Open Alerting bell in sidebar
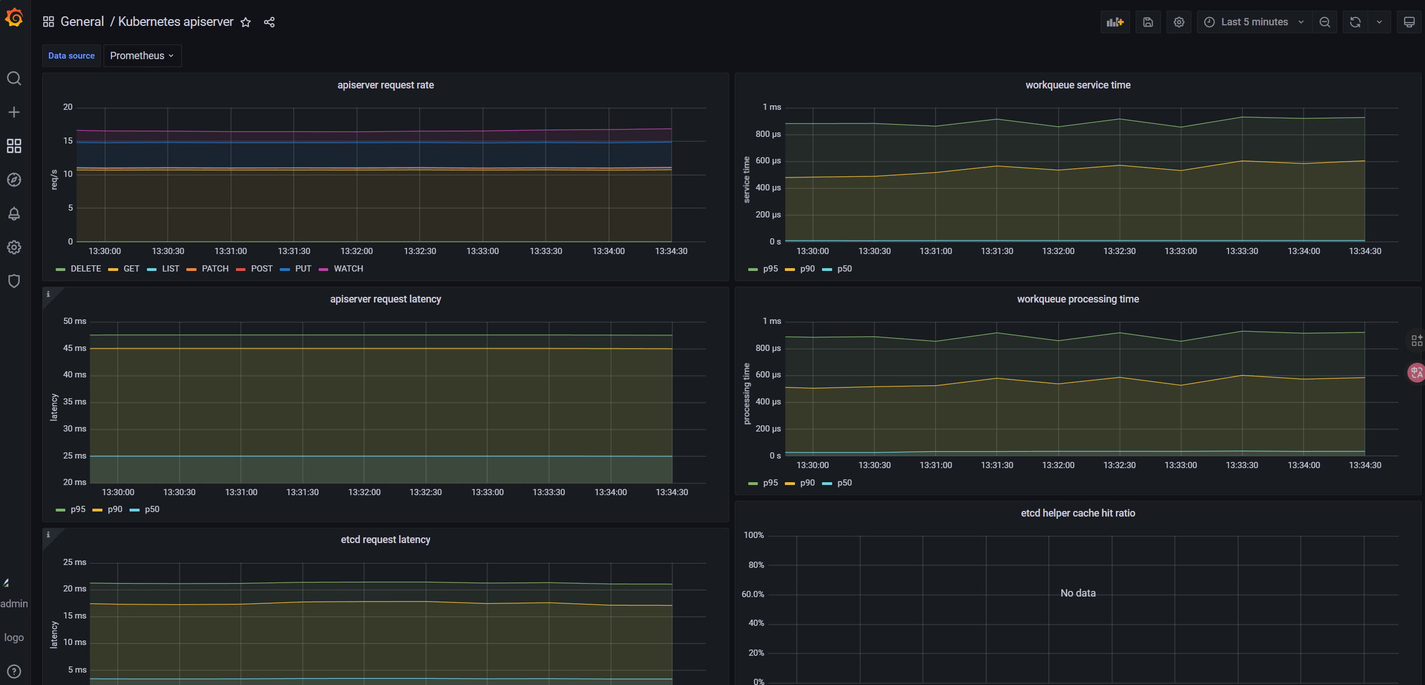1425x685 pixels. pyautogui.click(x=14, y=213)
